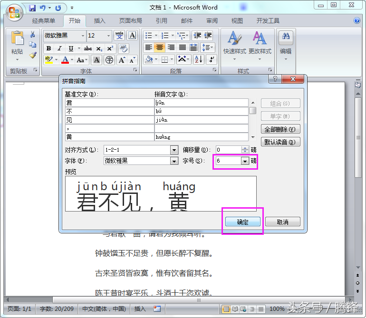Apply distributed alignment
The image size is (366, 318).
coord(193,48)
